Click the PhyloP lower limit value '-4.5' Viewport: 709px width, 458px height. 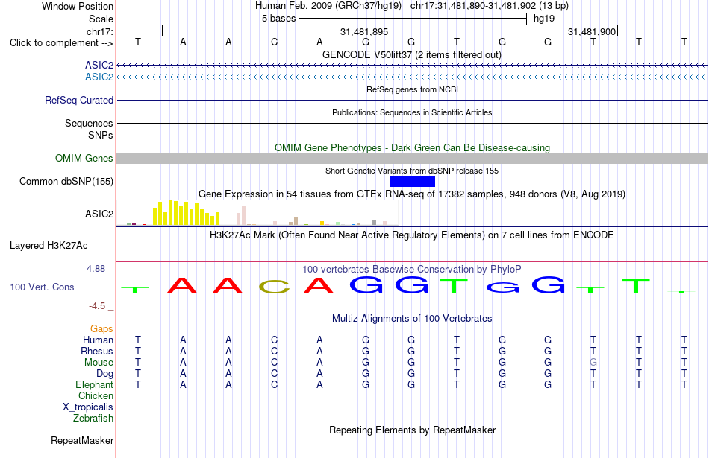97,306
